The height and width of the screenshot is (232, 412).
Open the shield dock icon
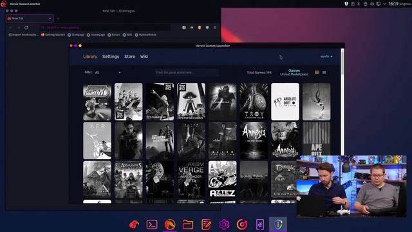278,224
